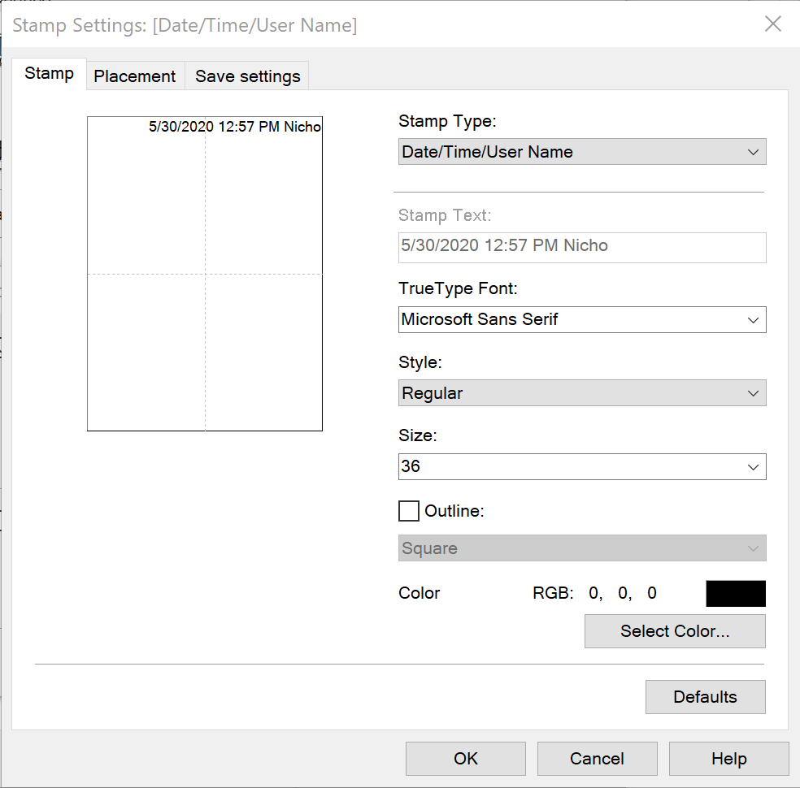Expand the Size dropdown arrow

pos(753,467)
